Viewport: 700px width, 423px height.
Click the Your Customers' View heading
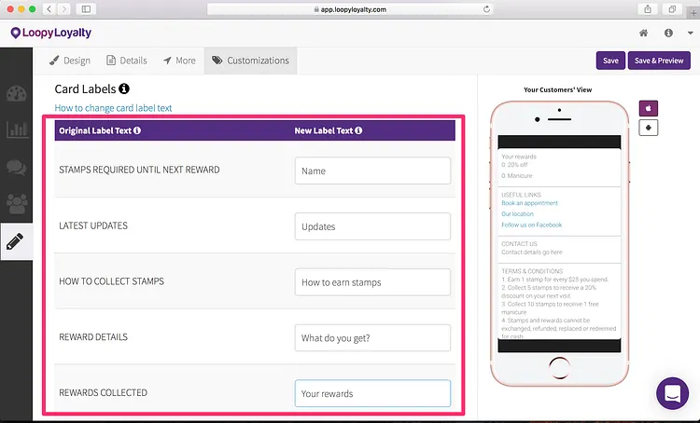557,89
